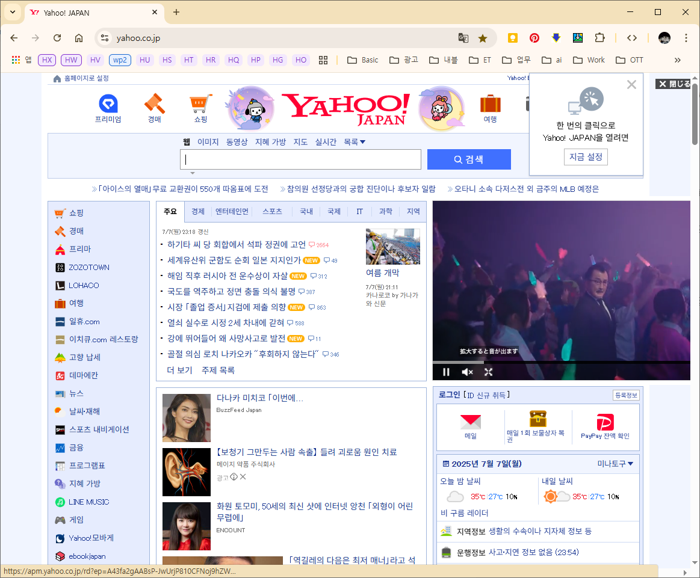Open the Extensions puzzle icon
The image size is (700, 578).
[x=599, y=38]
